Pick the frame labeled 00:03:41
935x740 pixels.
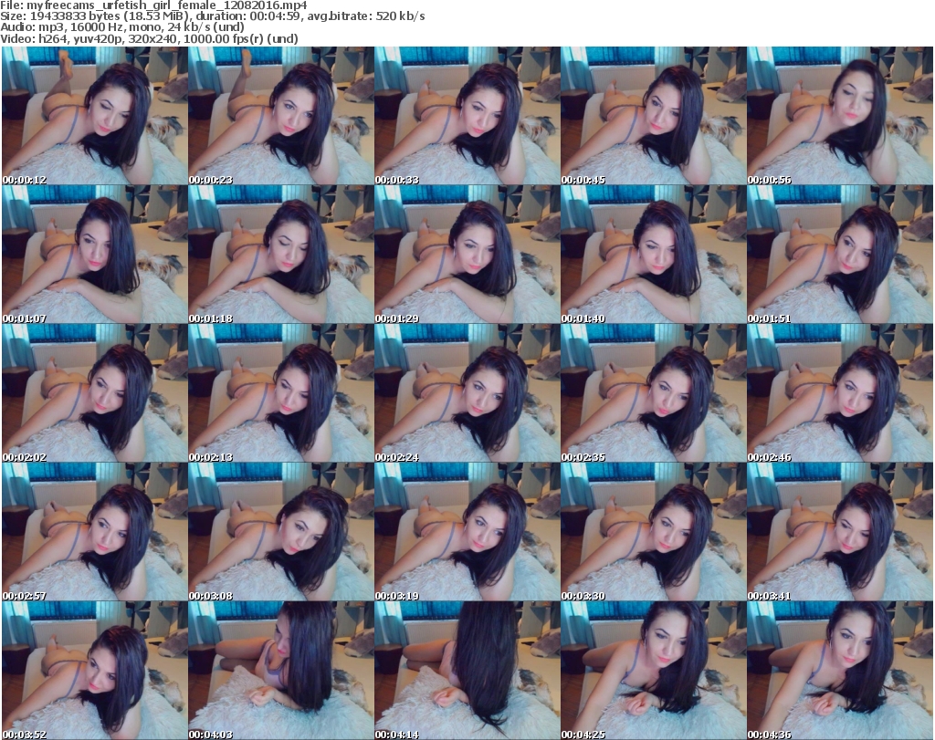click(x=840, y=531)
